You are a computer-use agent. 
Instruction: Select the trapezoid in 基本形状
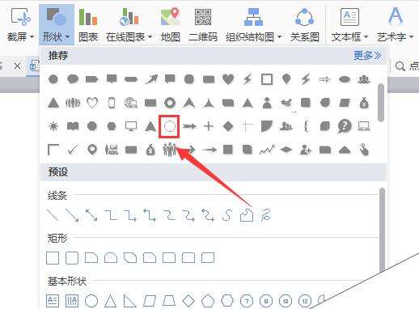pyautogui.click(x=169, y=301)
